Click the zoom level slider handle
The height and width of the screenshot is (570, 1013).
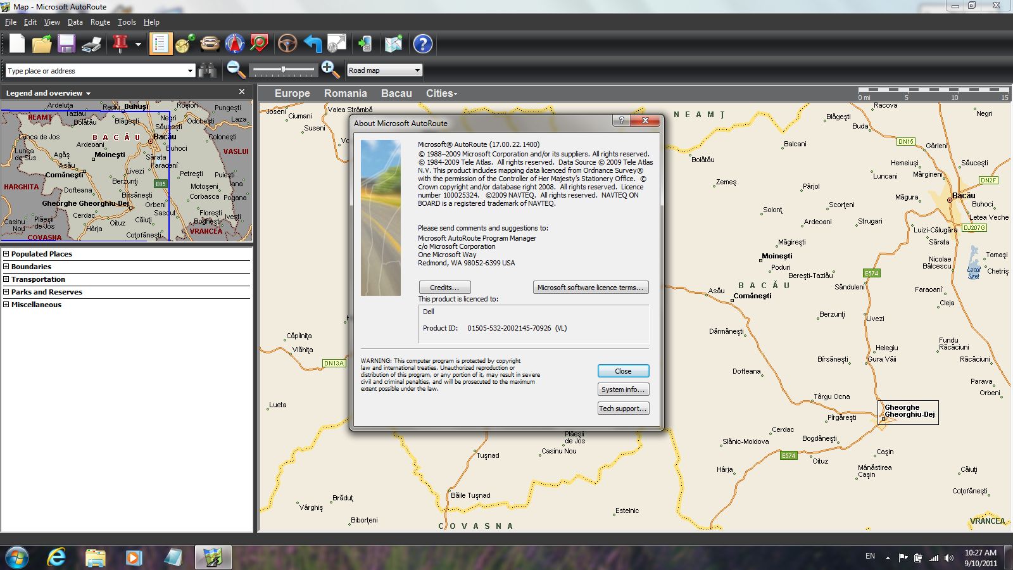283,69
